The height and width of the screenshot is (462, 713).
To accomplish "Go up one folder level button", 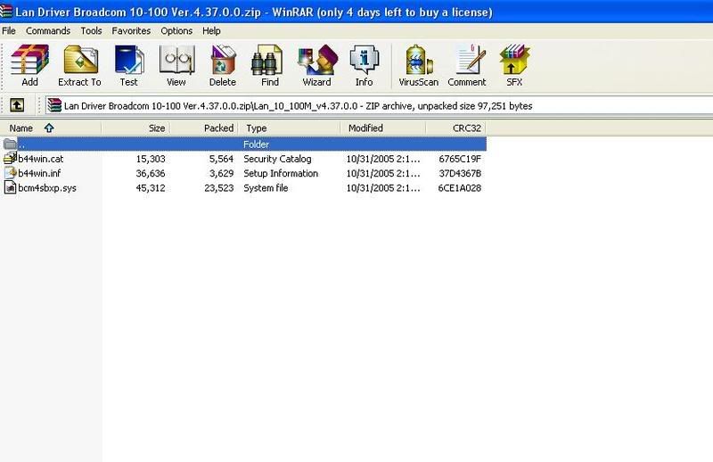I will tap(17, 105).
